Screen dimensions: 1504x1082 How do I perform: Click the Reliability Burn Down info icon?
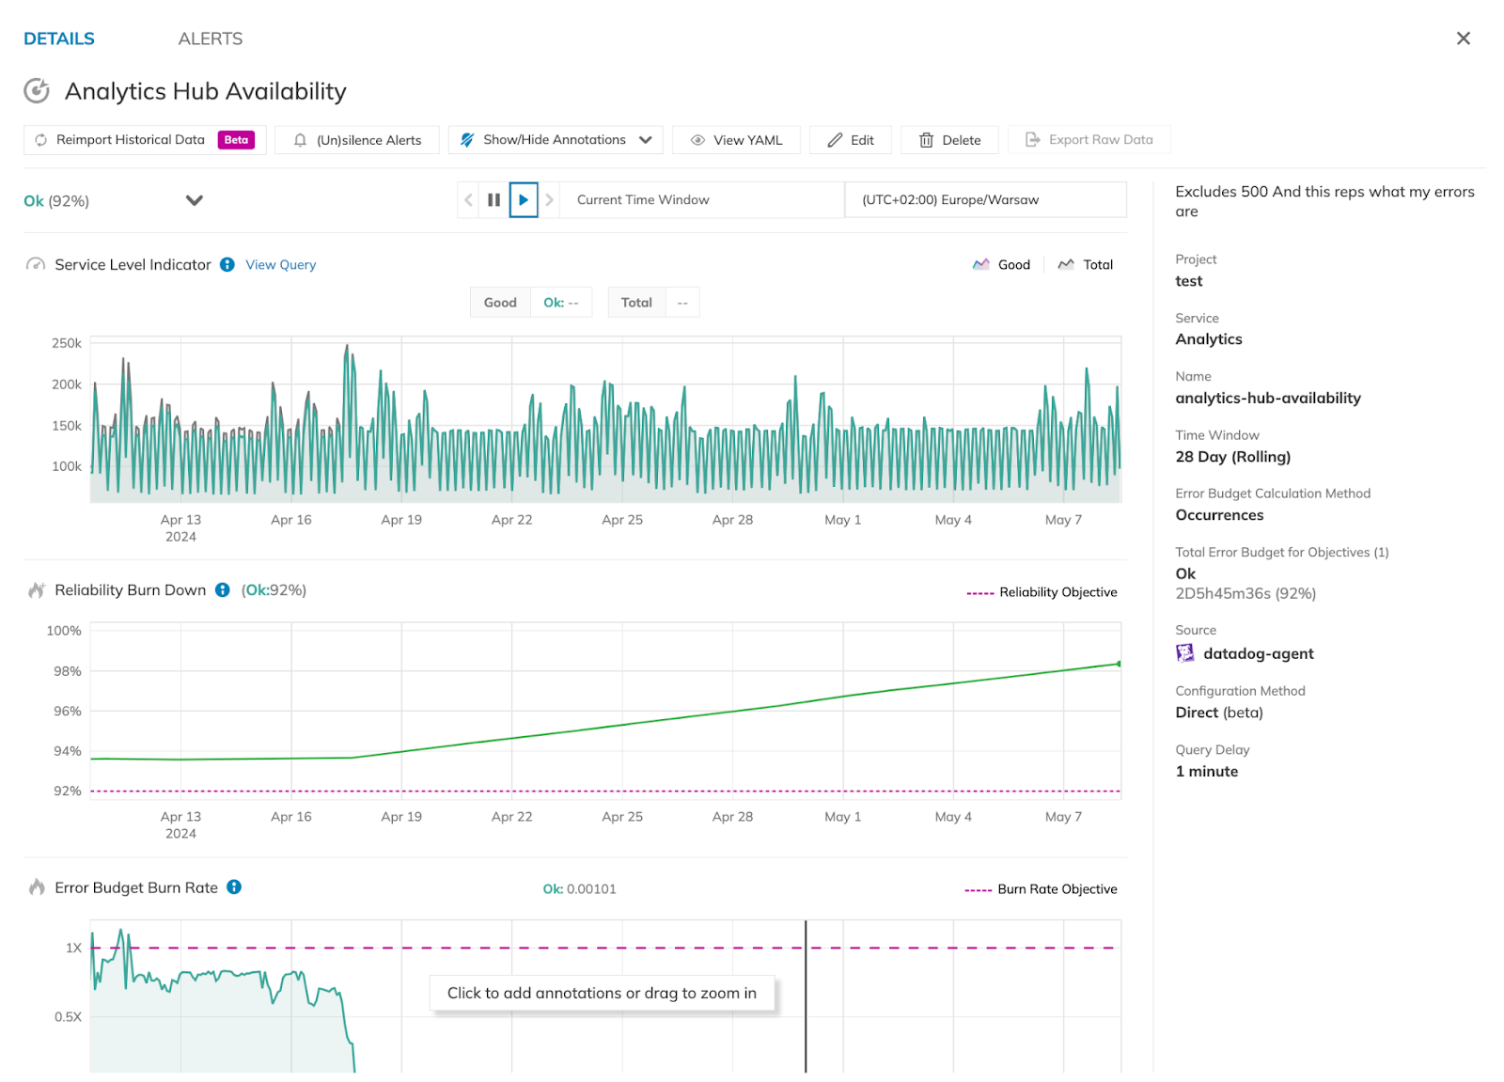223,590
